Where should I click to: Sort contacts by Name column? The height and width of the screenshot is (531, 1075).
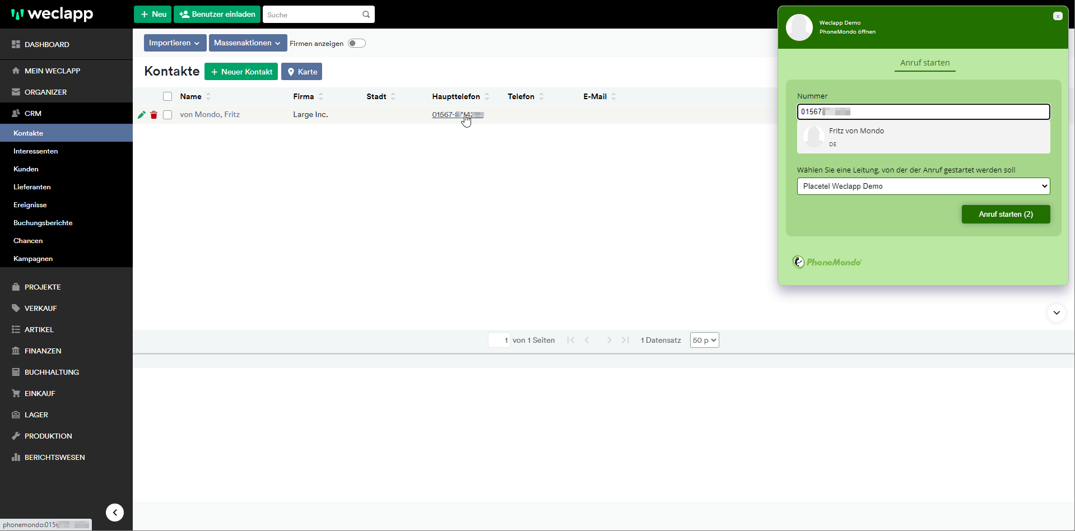tap(191, 96)
